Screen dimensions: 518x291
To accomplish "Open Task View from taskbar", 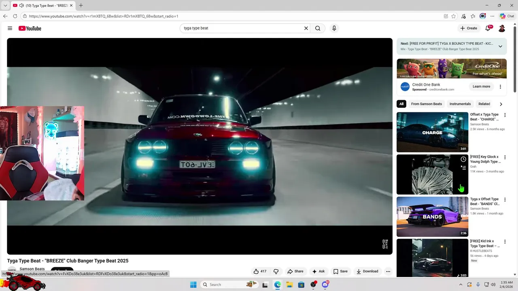I will click(265, 285).
